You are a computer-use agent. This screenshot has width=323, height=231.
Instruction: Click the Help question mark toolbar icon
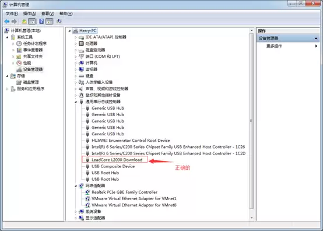click(41, 22)
